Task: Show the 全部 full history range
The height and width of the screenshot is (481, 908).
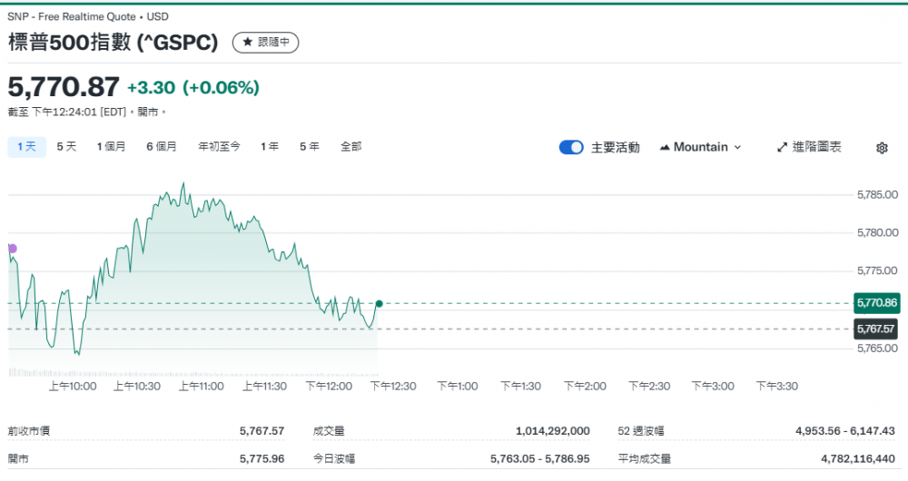Action: [351, 146]
